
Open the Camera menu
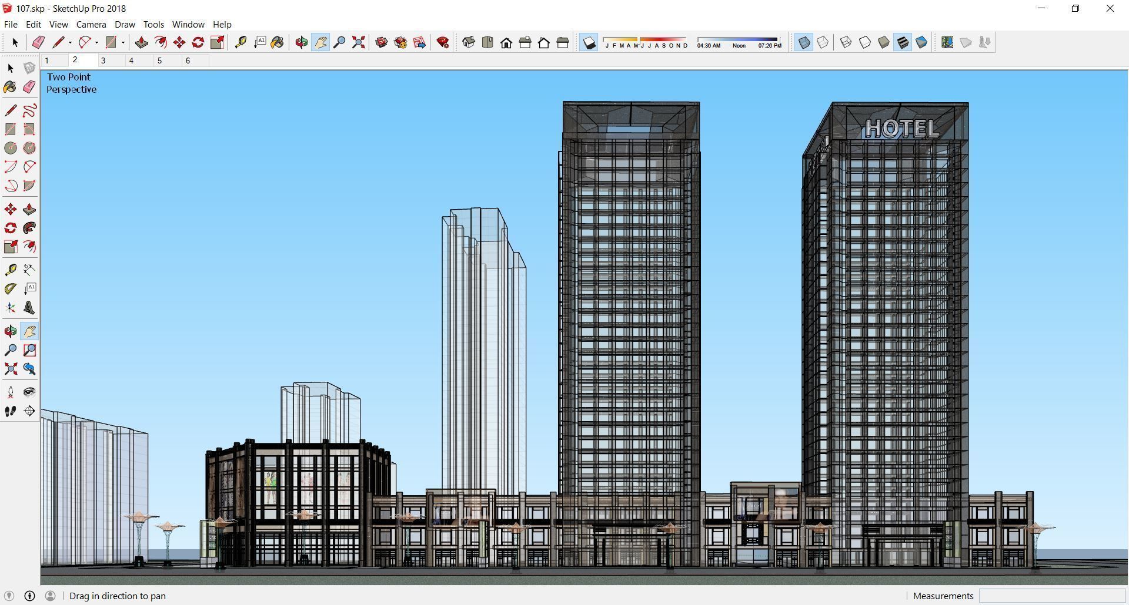click(91, 24)
